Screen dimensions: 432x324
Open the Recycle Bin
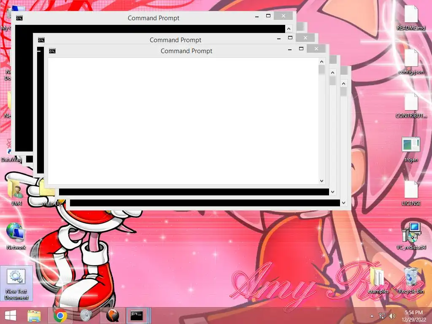[411, 281]
